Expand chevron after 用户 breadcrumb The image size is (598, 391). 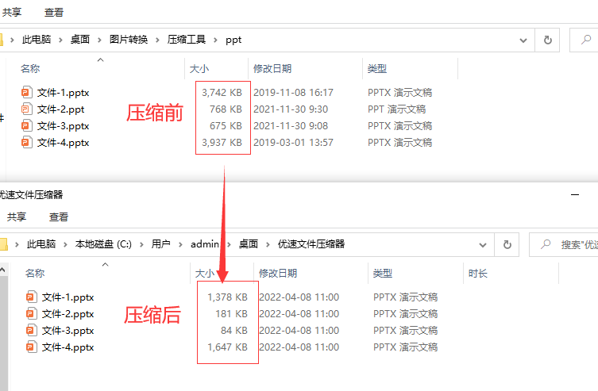(x=180, y=244)
